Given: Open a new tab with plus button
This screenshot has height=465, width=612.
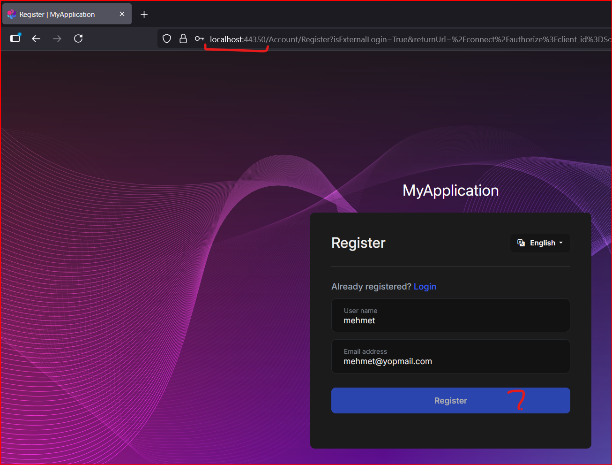Looking at the screenshot, I should (x=144, y=15).
